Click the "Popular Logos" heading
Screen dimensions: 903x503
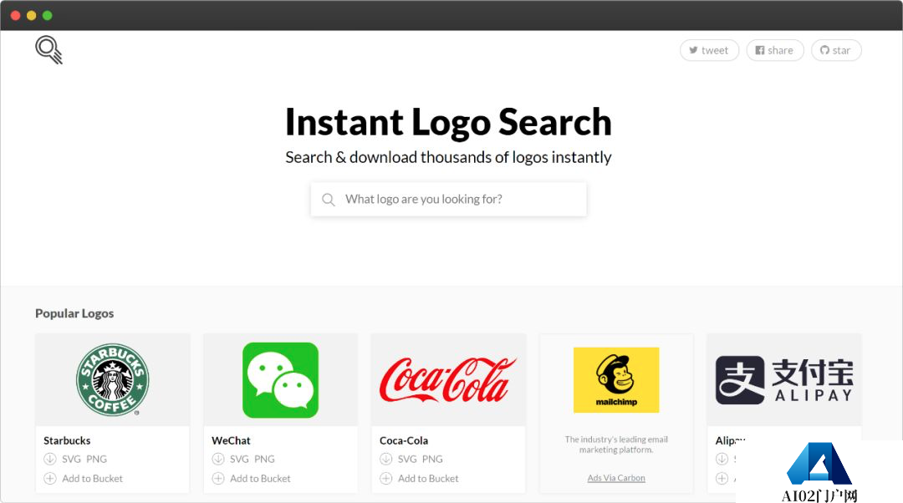coord(74,313)
